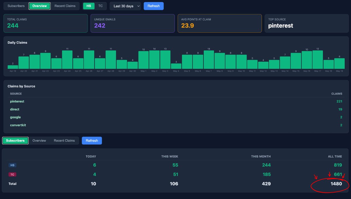
Task: Click the May 8 bar in Daily Claims
Action: tap(220, 61)
